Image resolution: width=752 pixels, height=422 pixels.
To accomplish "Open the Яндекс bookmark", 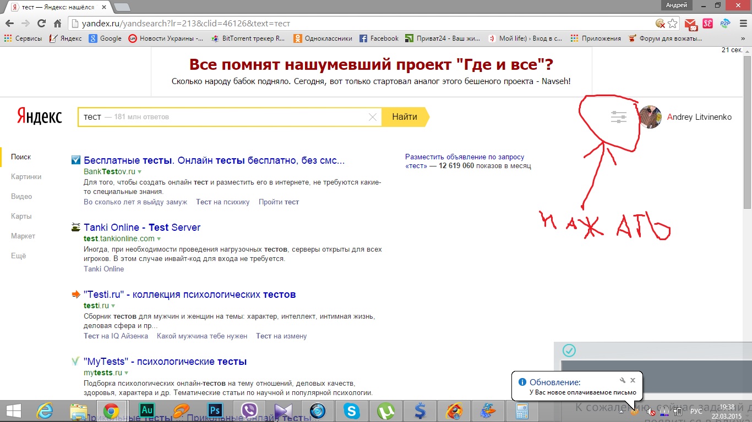I will (65, 38).
